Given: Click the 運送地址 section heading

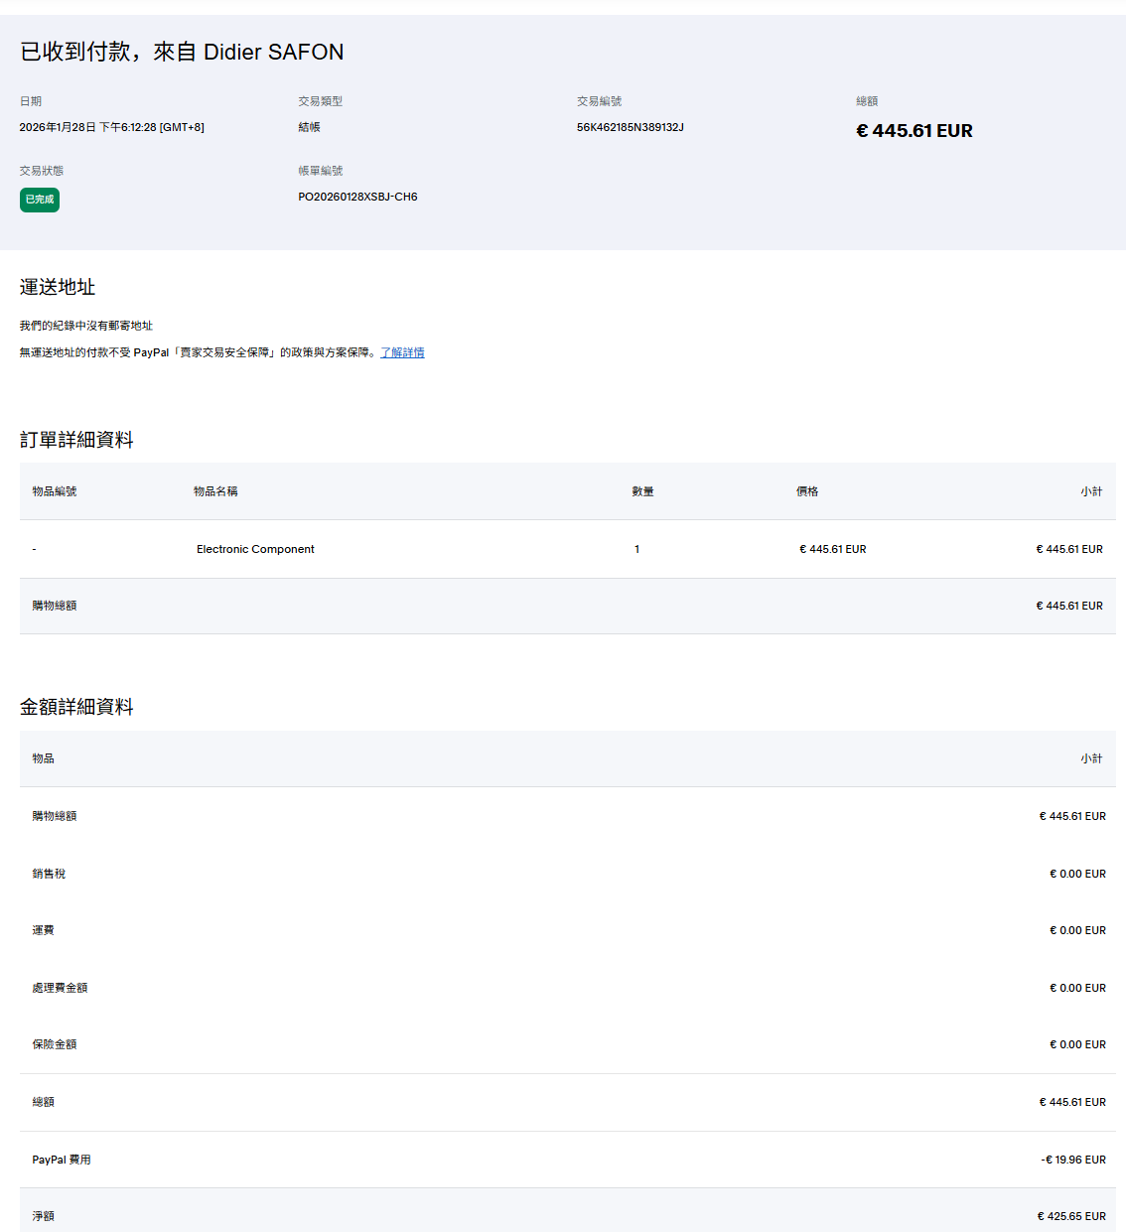Looking at the screenshot, I should pos(58,287).
